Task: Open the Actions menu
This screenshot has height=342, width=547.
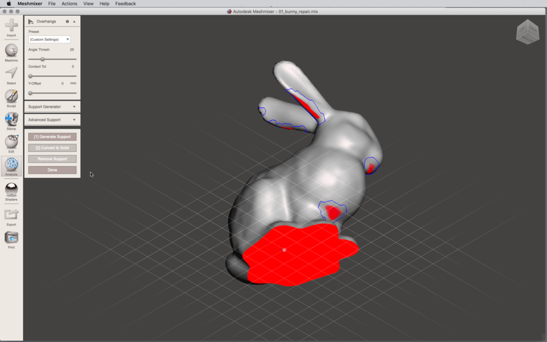Action: point(69,4)
